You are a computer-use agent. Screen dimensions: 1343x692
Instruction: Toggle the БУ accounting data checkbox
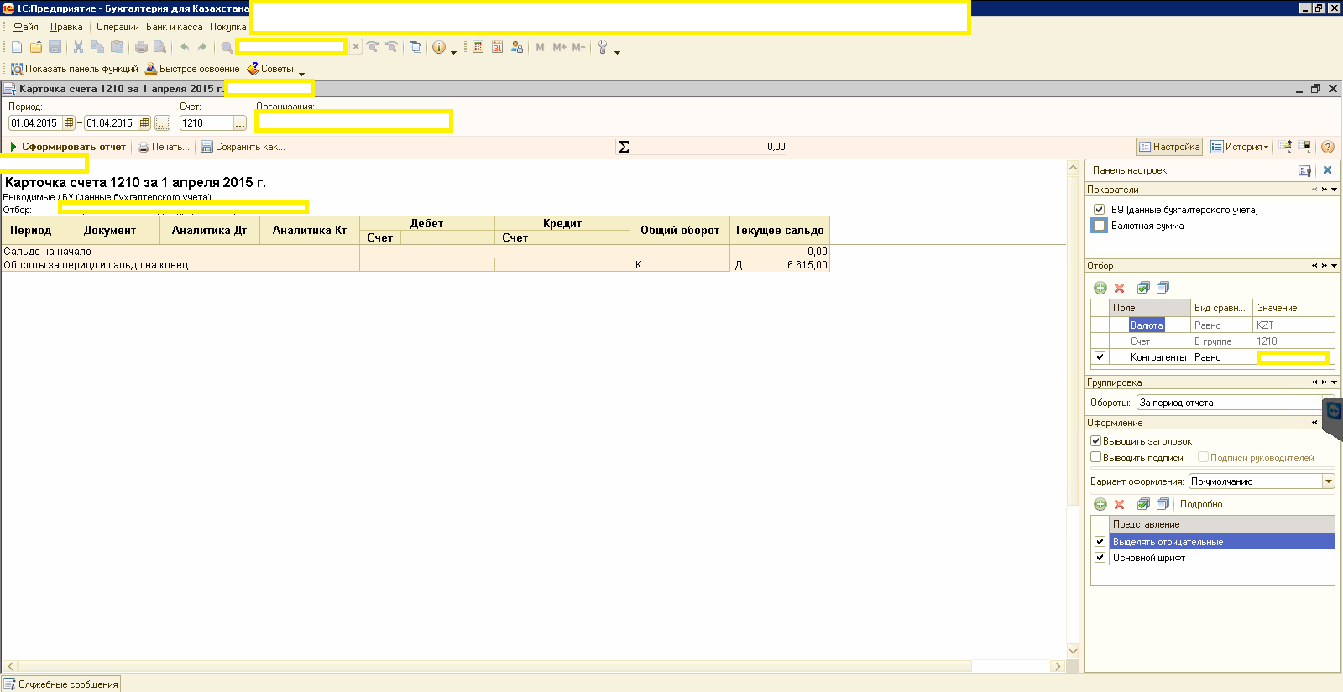coord(1099,210)
